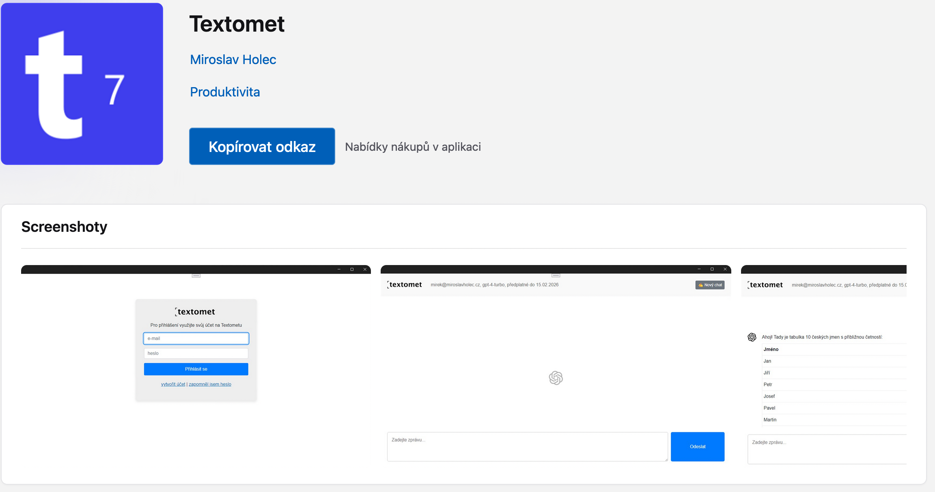Image resolution: width=935 pixels, height=492 pixels.
Task: Click the textomet logo in second screenshot
Action: (x=405, y=285)
